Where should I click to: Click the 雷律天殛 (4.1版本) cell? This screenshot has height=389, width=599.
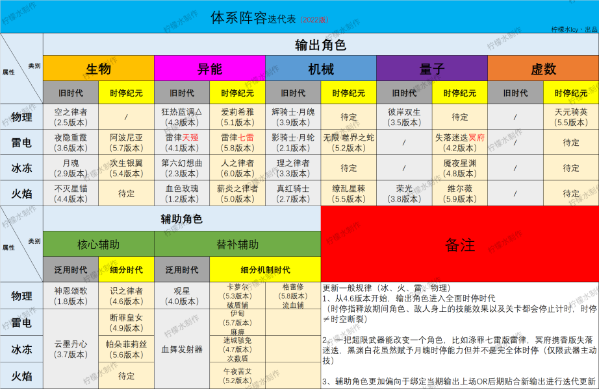pyautogui.click(x=182, y=142)
